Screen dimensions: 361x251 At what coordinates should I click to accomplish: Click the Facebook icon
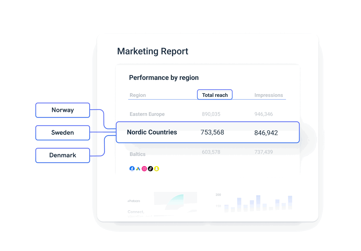click(132, 169)
